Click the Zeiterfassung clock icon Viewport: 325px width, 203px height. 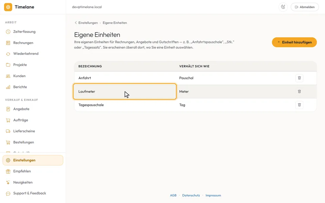[x=8, y=32]
